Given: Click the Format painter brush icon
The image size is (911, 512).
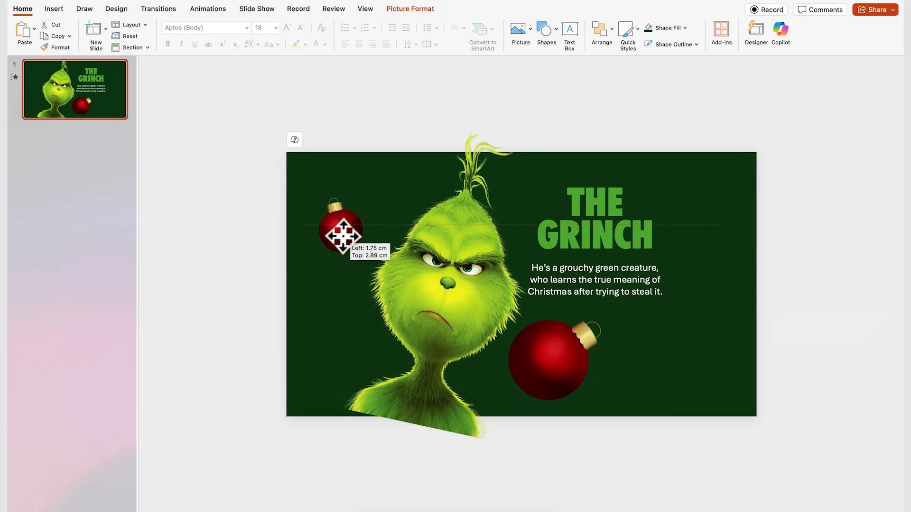Looking at the screenshot, I should click(44, 47).
